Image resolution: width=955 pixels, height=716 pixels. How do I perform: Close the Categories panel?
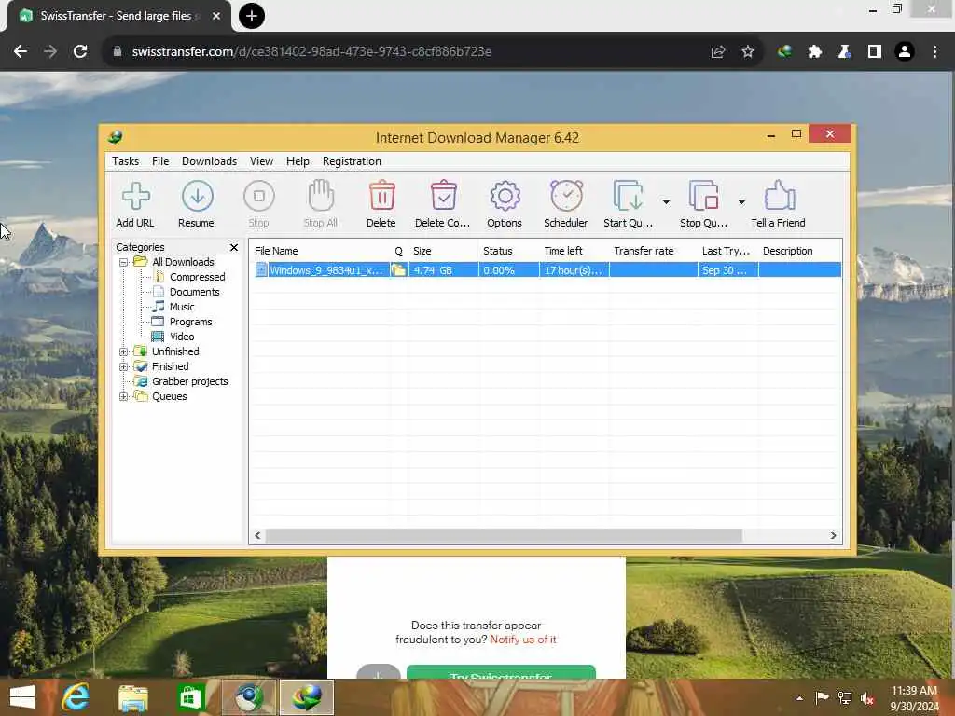[234, 247]
